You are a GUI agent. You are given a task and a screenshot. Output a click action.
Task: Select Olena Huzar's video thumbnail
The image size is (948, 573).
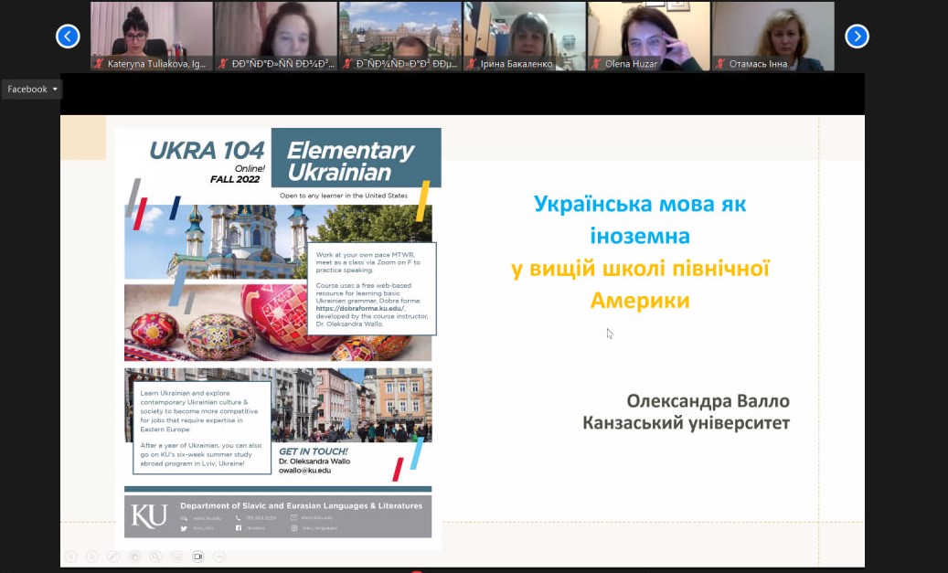(648, 36)
